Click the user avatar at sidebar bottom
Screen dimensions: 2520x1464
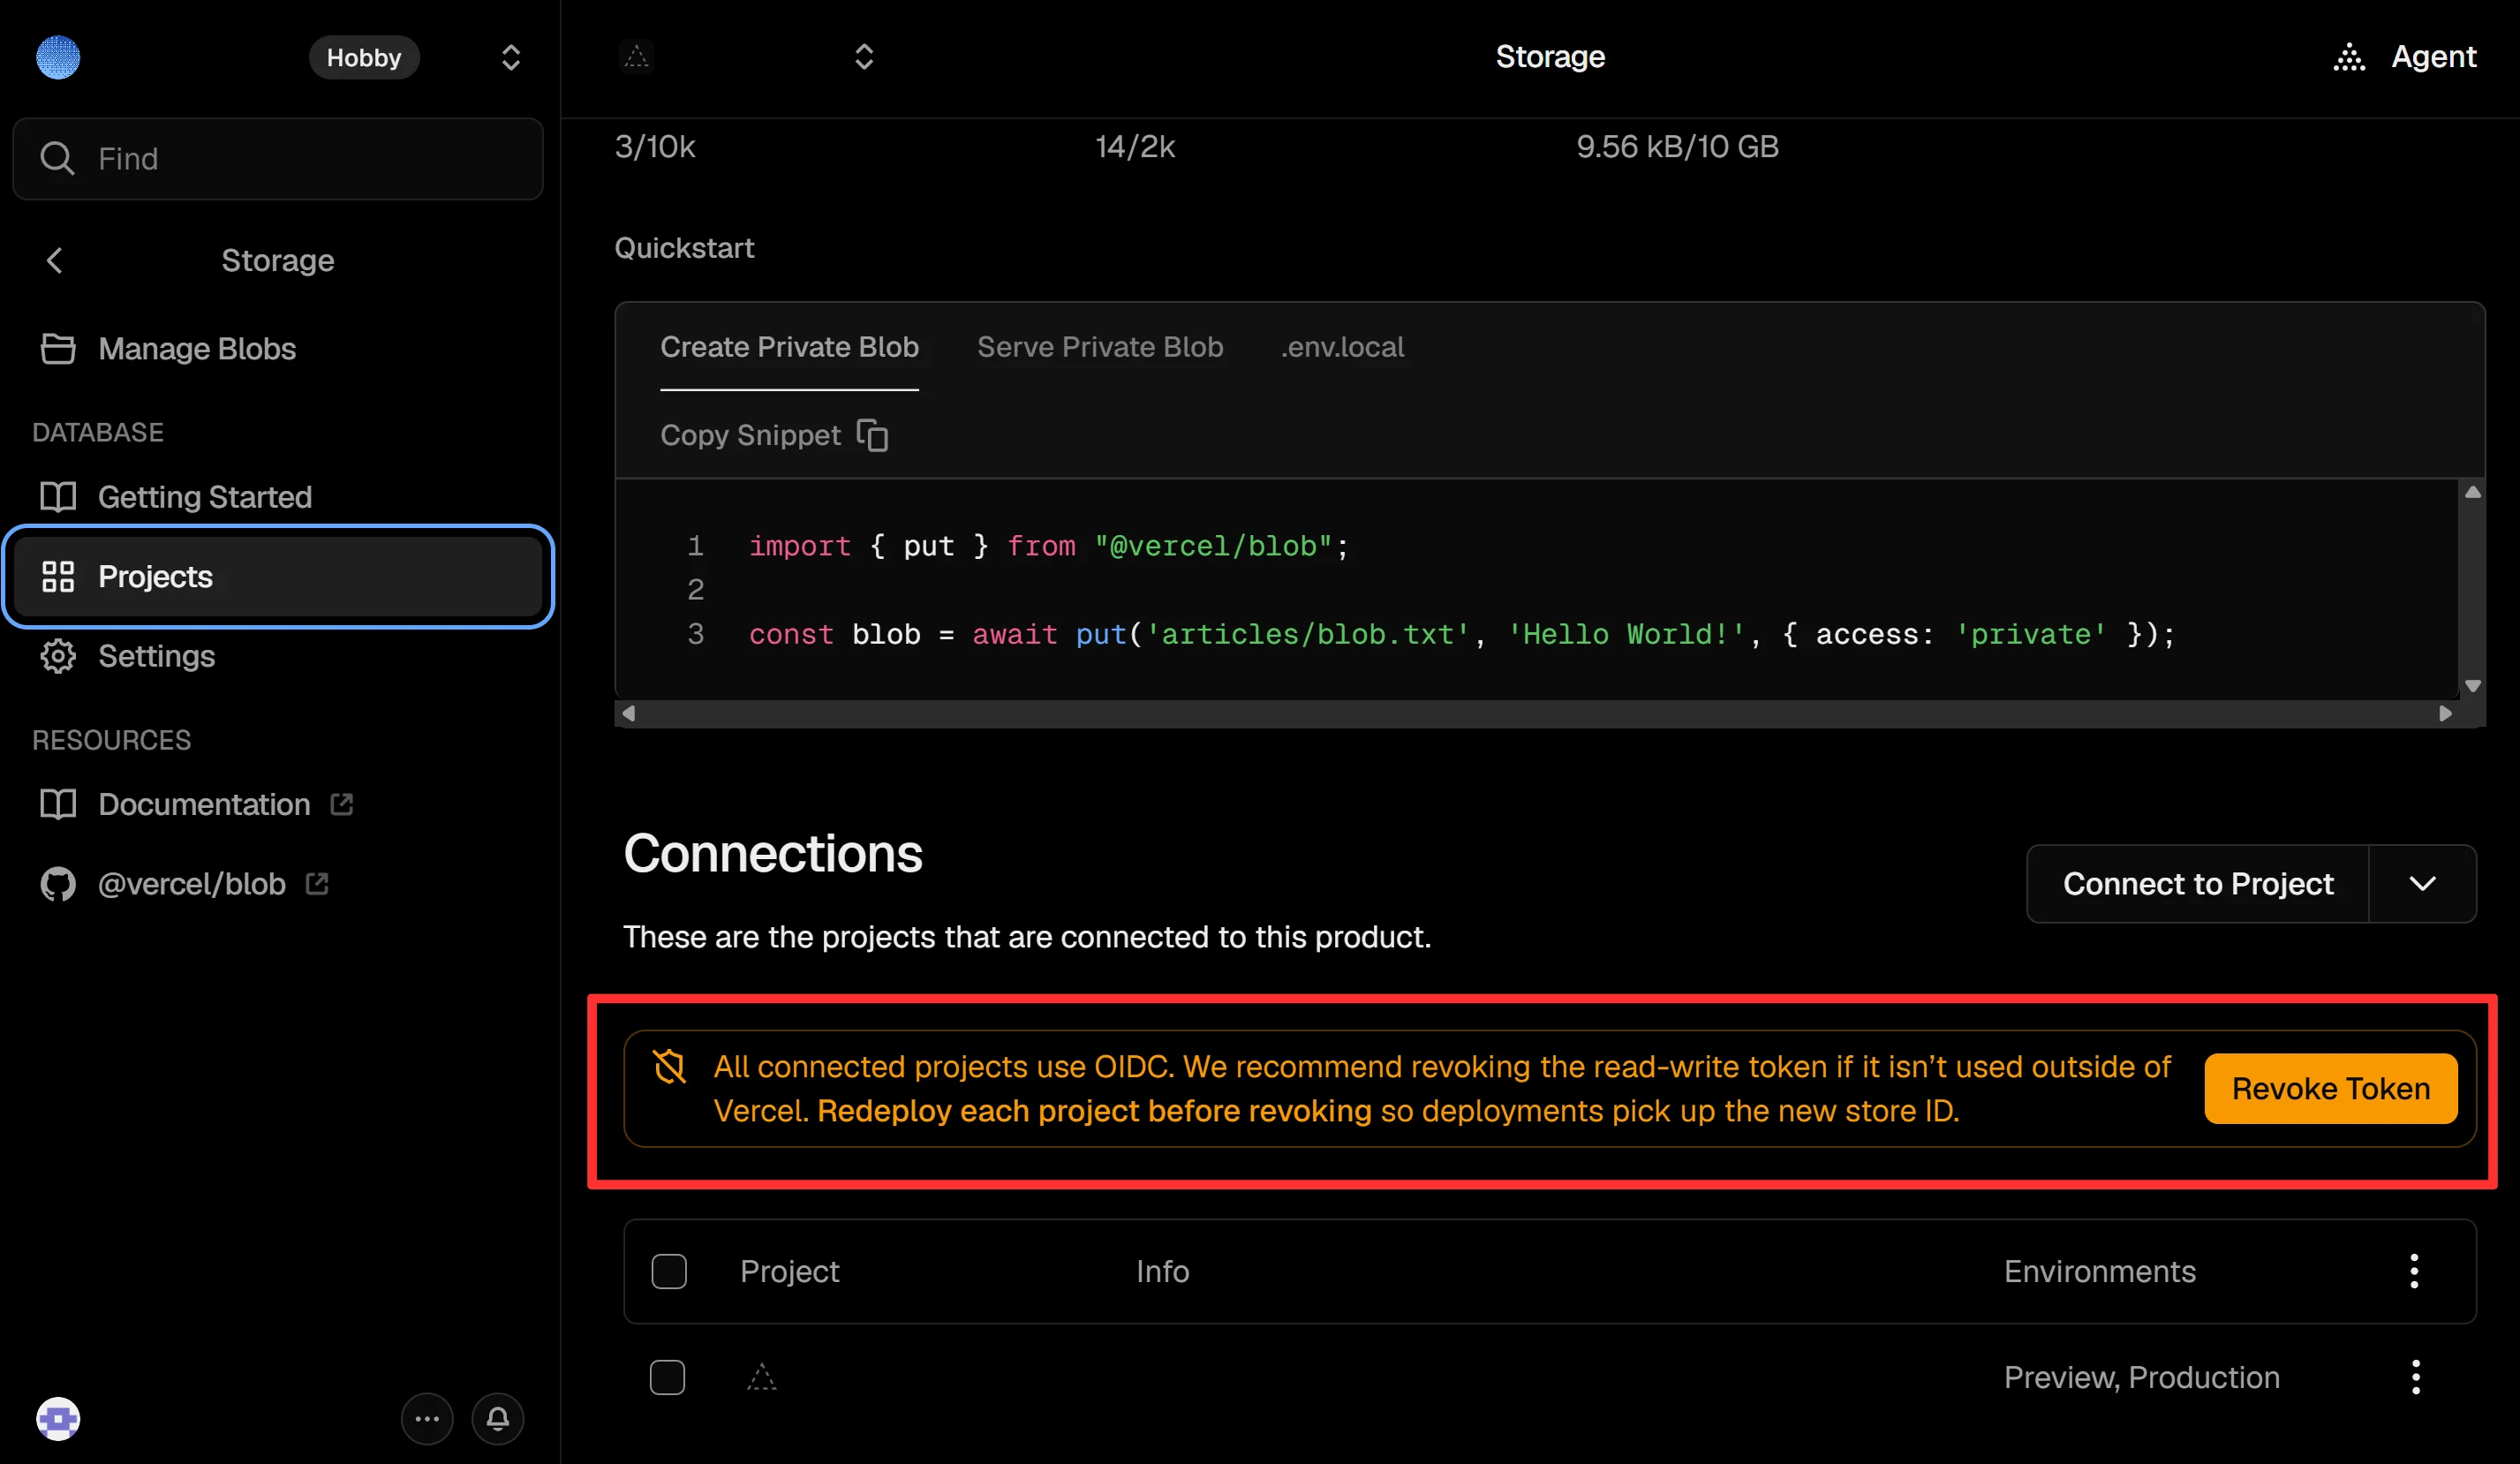58,1418
